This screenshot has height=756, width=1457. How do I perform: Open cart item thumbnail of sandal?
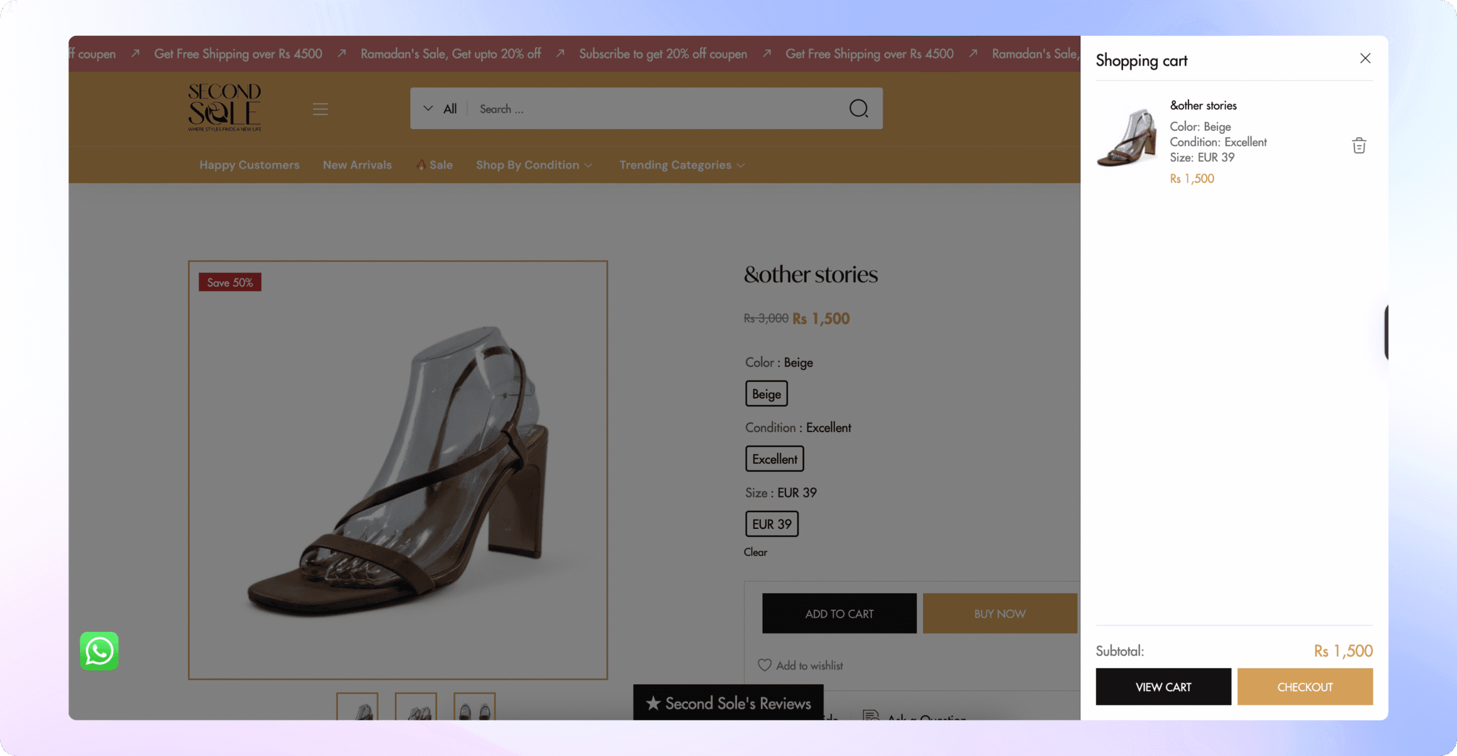click(x=1127, y=138)
